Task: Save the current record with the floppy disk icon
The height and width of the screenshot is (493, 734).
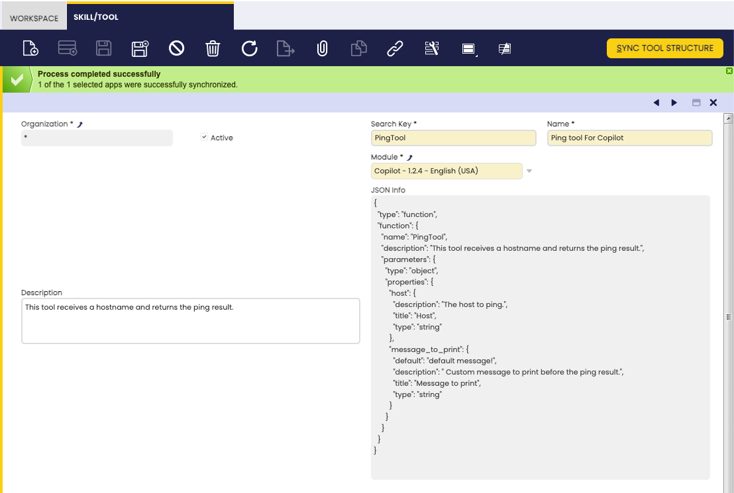Action: pos(103,48)
